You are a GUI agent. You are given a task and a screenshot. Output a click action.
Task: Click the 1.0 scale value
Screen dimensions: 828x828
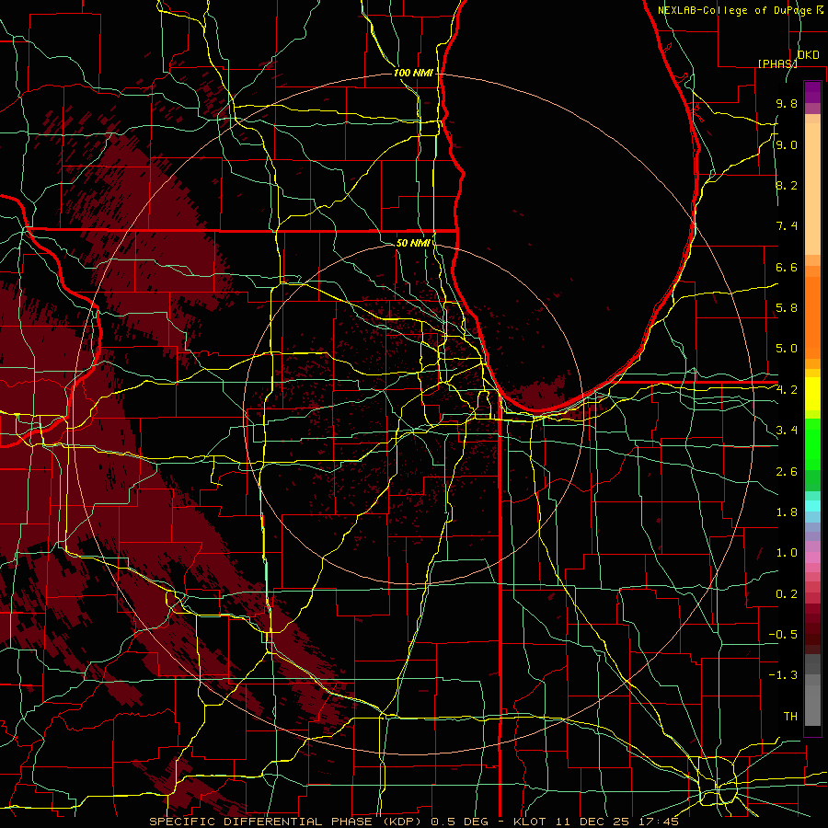(x=787, y=553)
